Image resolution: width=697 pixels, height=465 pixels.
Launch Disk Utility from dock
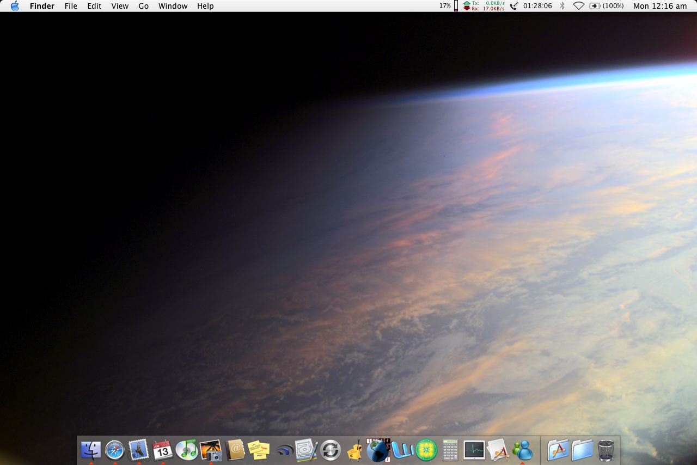pyautogui.click(x=306, y=450)
